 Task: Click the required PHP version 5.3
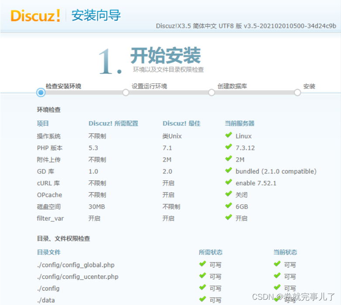(93, 148)
